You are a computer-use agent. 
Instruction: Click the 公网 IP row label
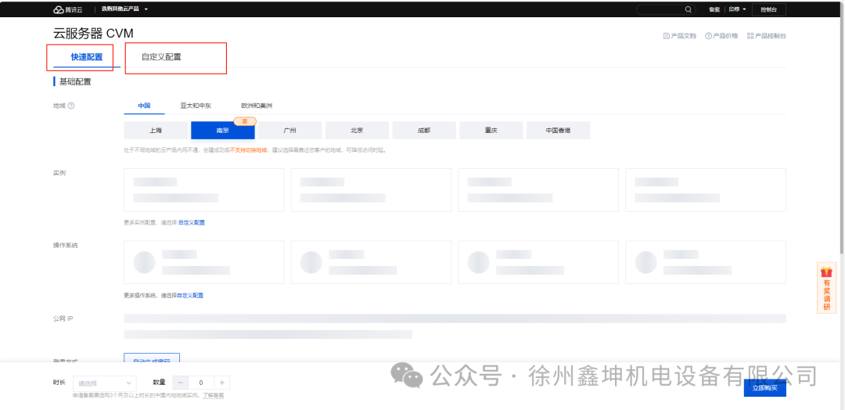point(63,319)
